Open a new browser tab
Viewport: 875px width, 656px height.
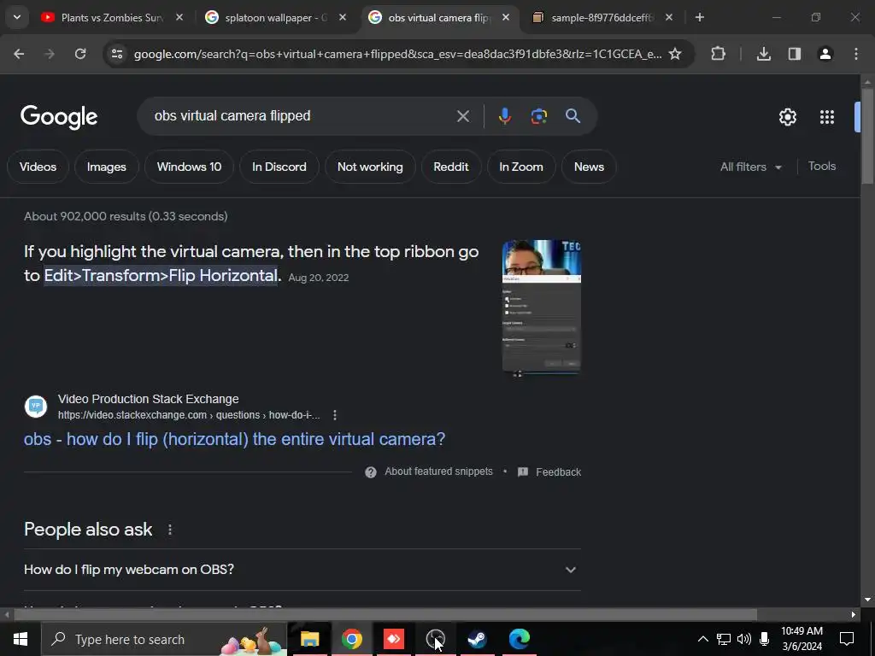tap(699, 17)
